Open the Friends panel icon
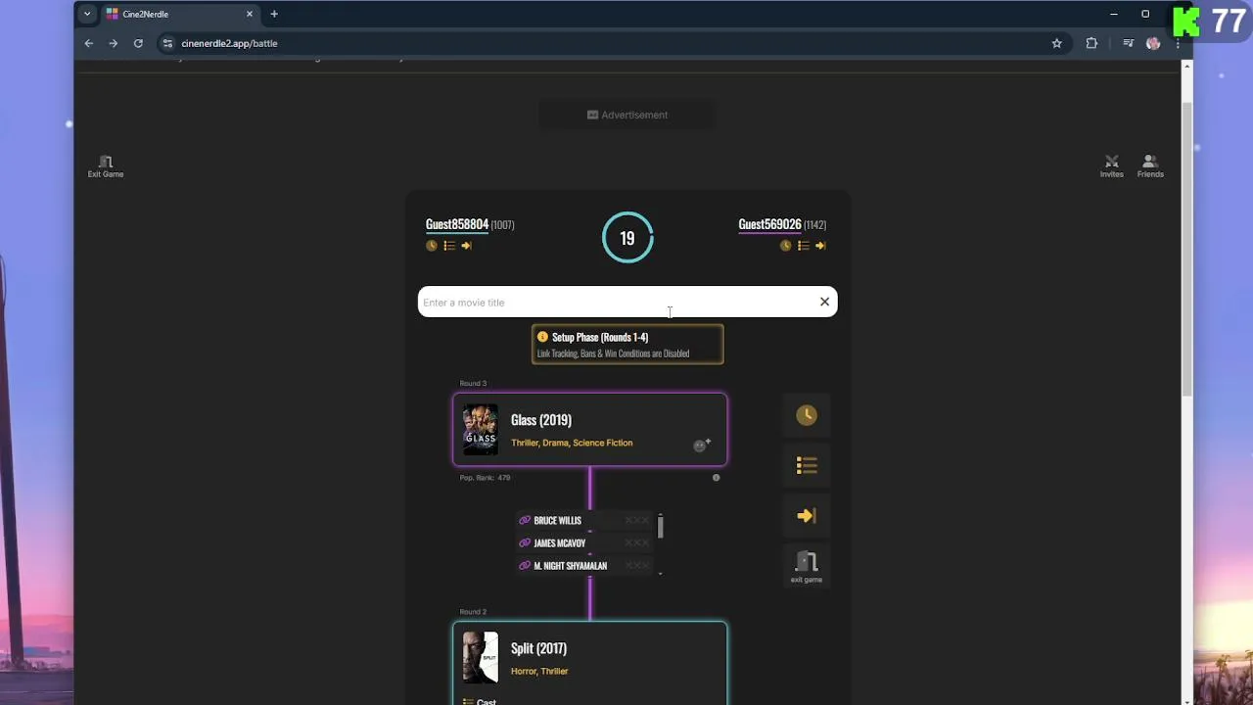The width and height of the screenshot is (1253, 705). [1150, 162]
